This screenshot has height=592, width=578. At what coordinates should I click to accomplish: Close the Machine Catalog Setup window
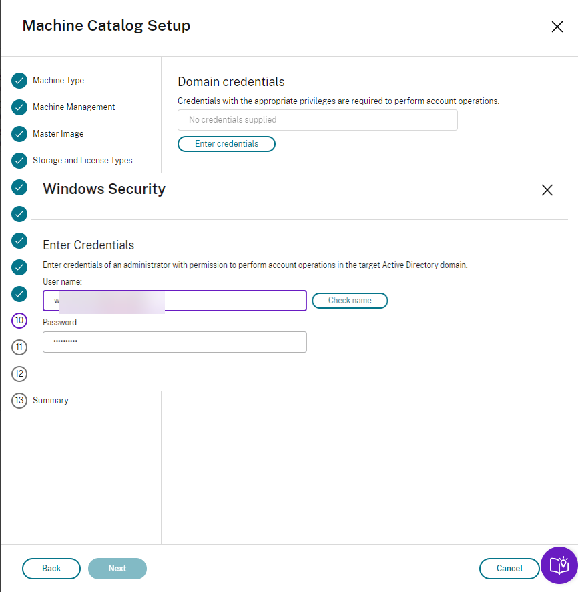point(557,27)
